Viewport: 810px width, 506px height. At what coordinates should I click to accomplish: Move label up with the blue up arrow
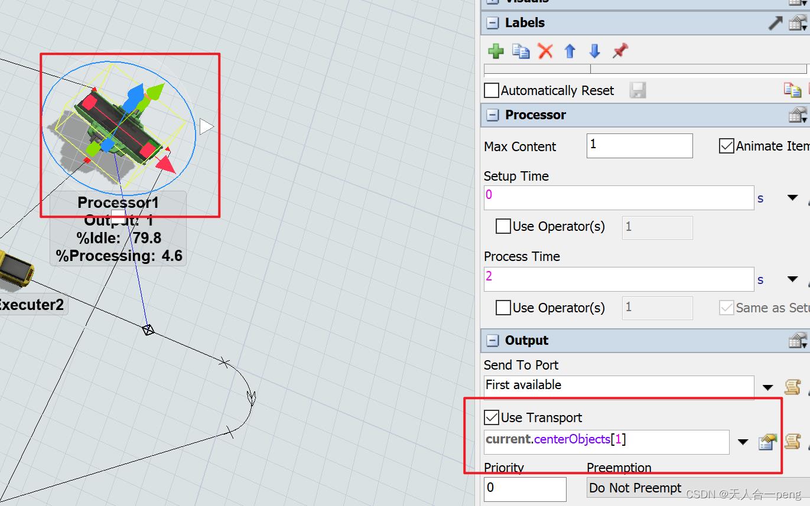click(570, 51)
